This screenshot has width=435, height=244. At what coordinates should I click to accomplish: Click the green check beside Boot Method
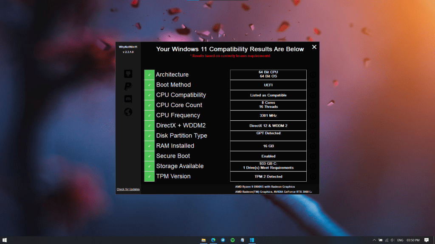(149, 85)
